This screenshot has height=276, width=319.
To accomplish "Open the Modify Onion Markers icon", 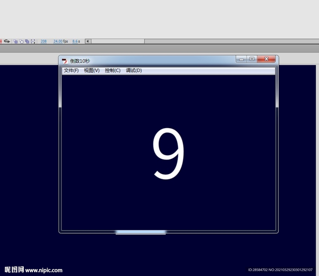I will (33, 41).
